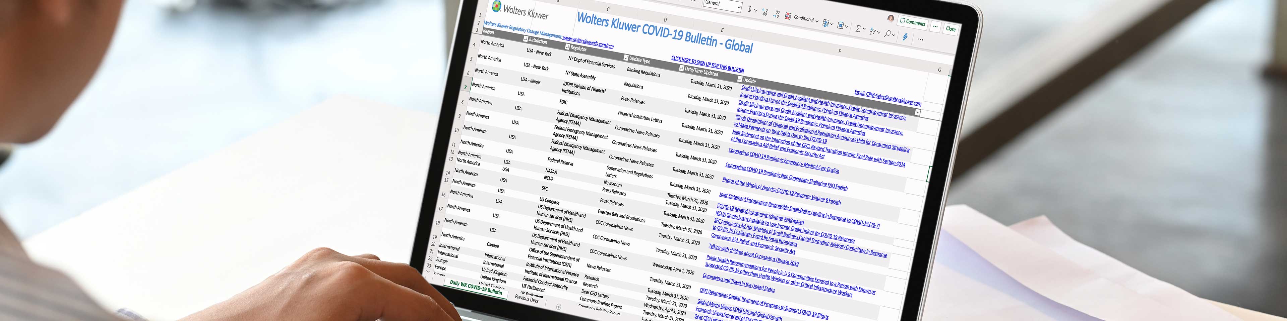Select column C header
The height and width of the screenshot is (321, 1287).
coord(608,9)
